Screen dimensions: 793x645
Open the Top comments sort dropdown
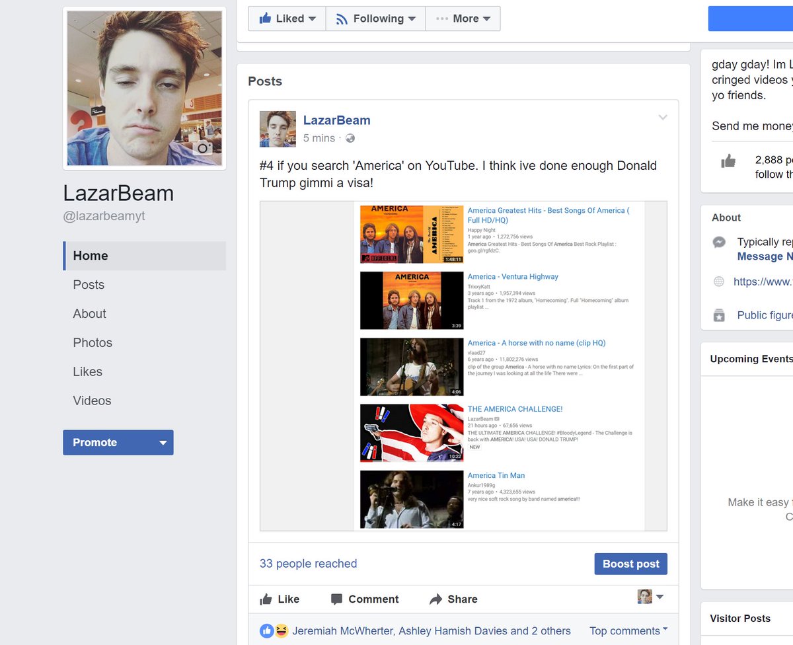(628, 631)
